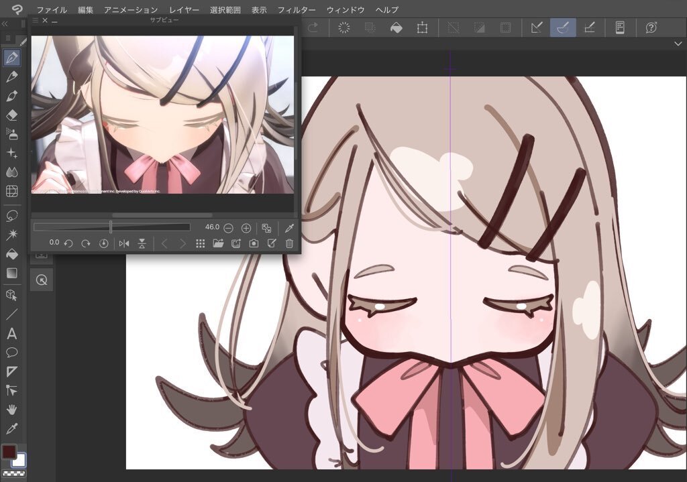
Task: Open the Sub View panel menu
Action: (35, 21)
